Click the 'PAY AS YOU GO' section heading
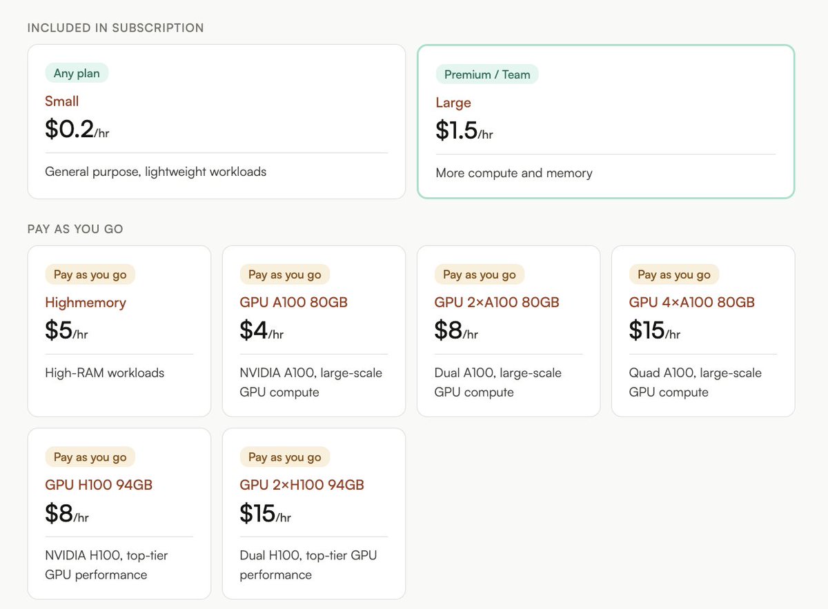 (x=75, y=229)
